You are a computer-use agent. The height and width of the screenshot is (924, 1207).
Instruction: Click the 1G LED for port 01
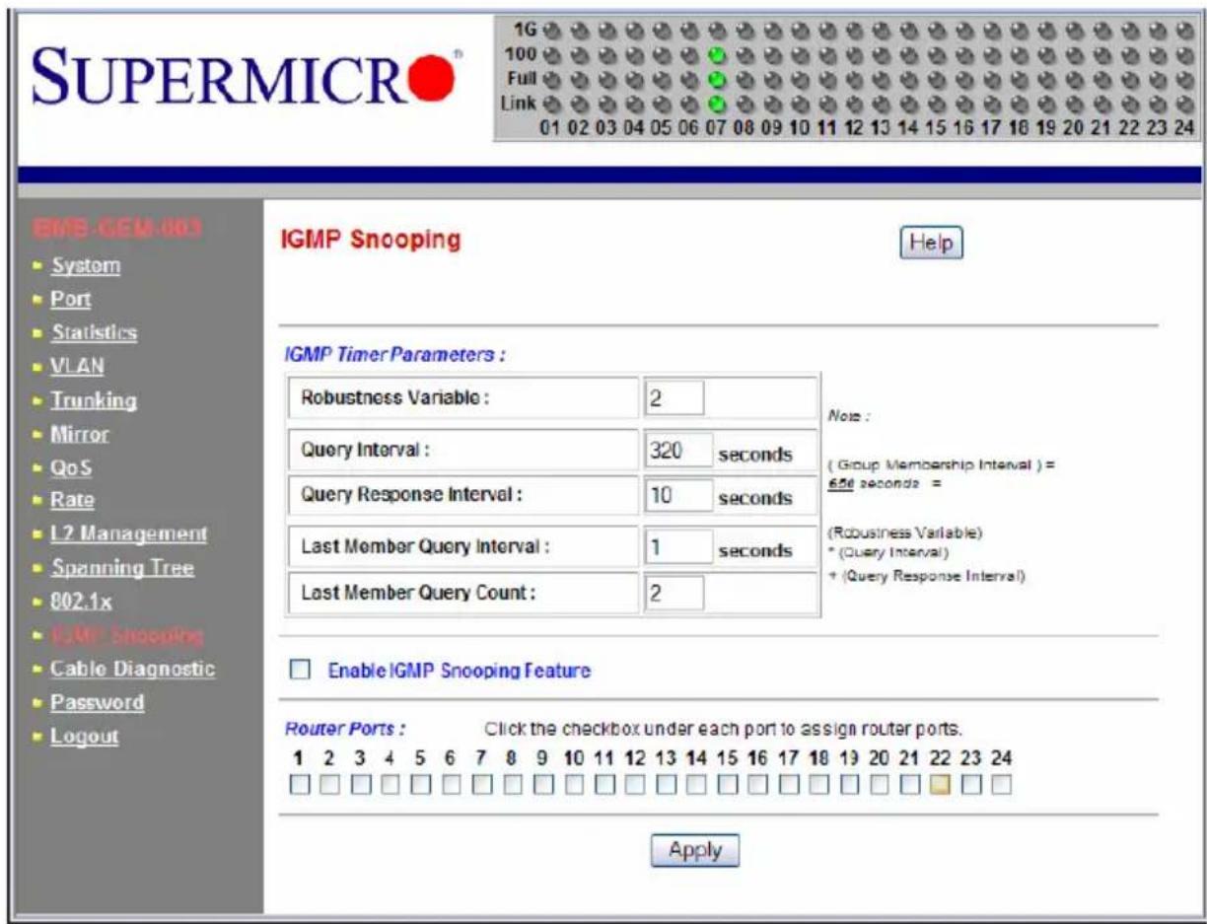pos(552,31)
